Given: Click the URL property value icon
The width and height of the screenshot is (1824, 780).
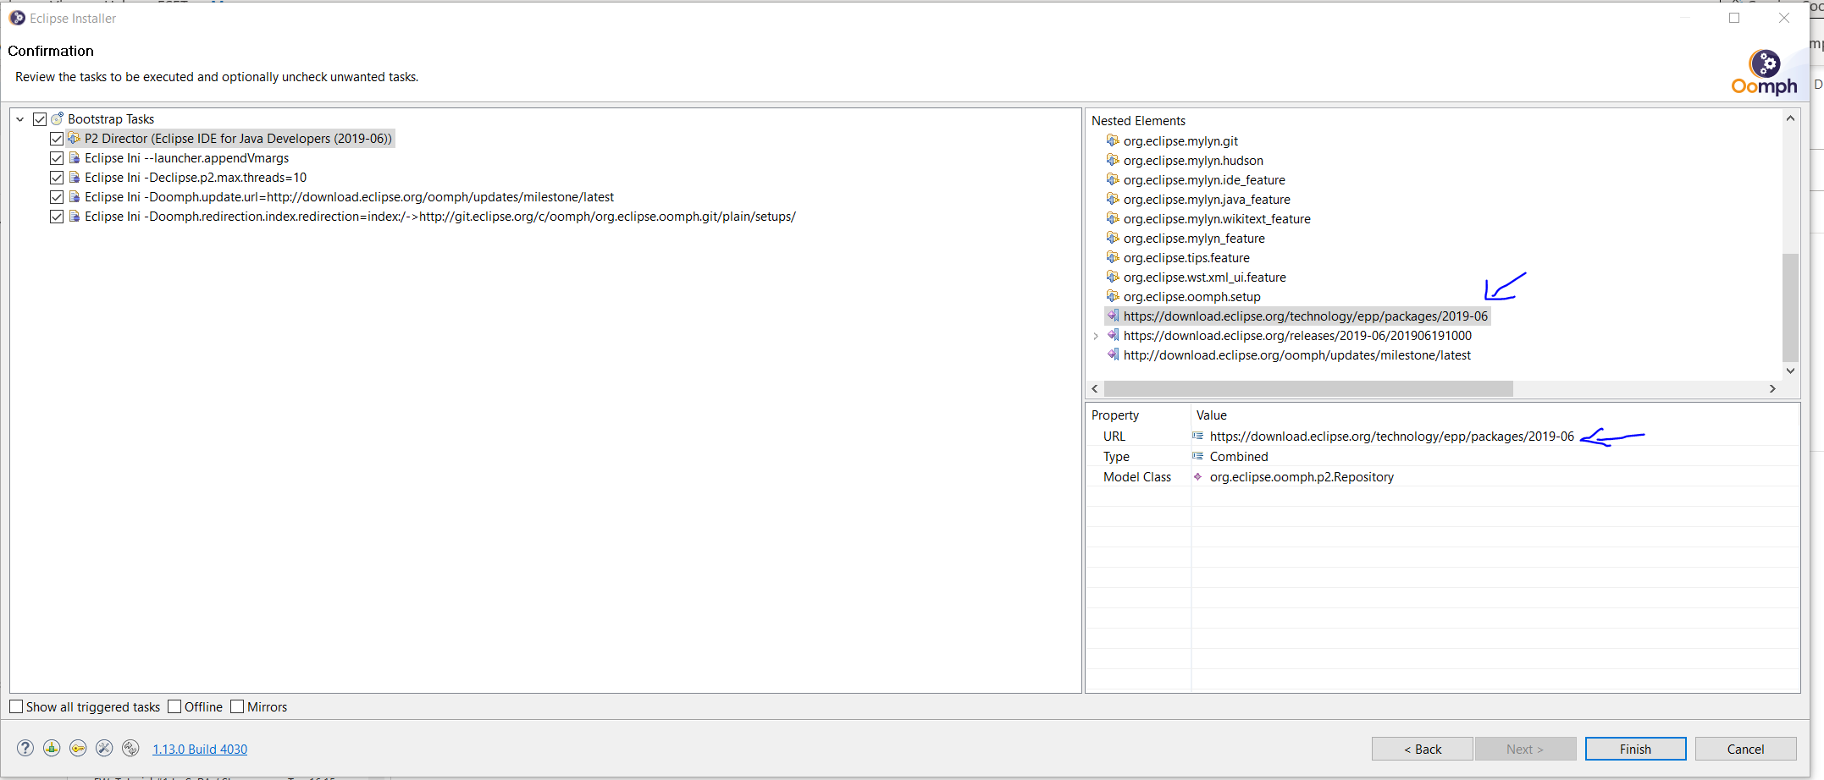Looking at the screenshot, I should pyautogui.click(x=1198, y=437).
